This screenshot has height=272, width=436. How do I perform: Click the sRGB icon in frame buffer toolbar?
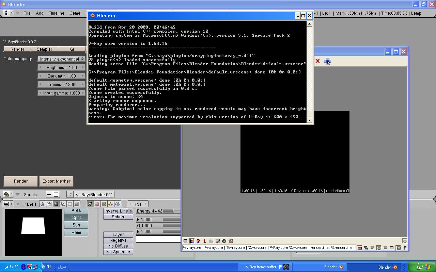[x=231, y=241]
